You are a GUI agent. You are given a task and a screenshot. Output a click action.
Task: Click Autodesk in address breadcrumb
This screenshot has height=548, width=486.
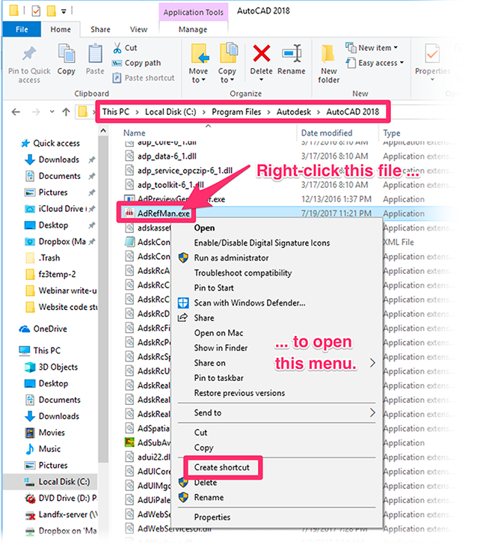coord(294,112)
